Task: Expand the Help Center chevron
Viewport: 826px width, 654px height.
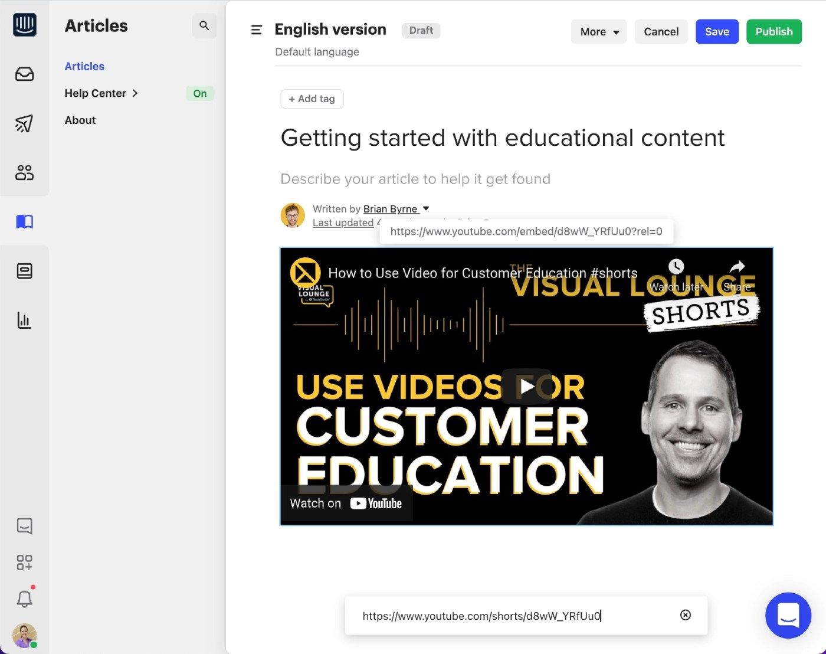Action: tap(136, 93)
